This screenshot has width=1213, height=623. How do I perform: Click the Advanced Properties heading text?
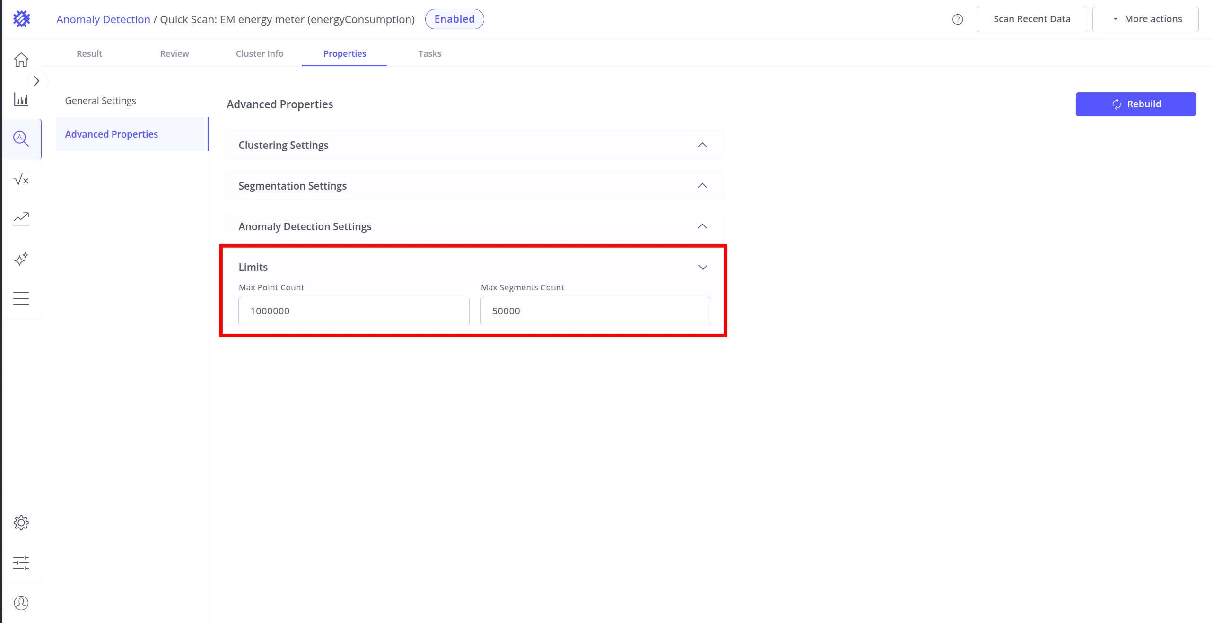tap(279, 104)
